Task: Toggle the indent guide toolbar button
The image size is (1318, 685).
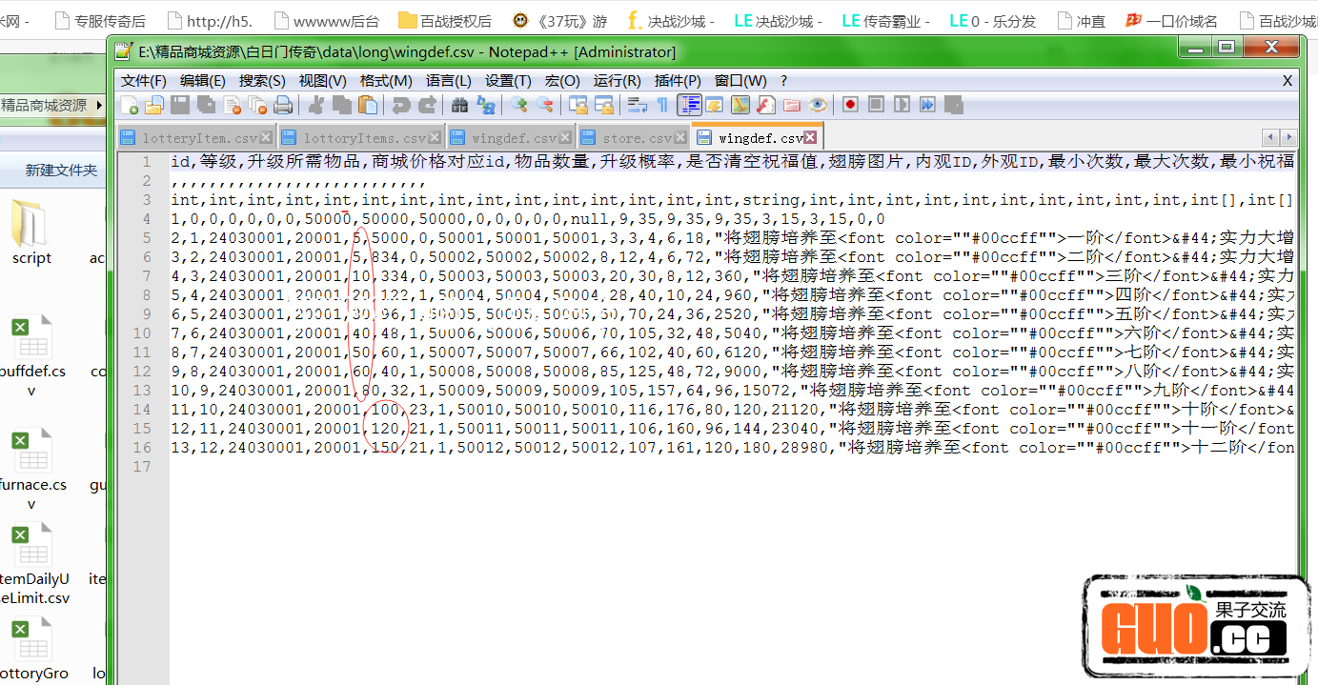Action: click(x=689, y=105)
